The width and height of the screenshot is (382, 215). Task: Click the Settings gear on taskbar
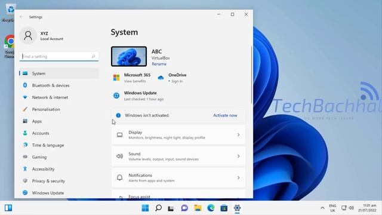click(237, 208)
